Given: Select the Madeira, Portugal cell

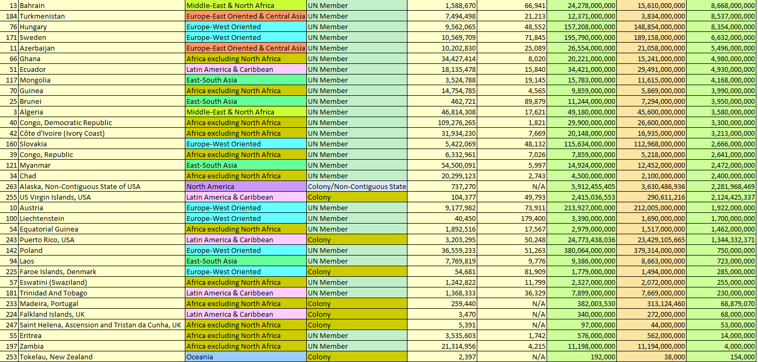Looking at the screenshot, I should point(102,303).
